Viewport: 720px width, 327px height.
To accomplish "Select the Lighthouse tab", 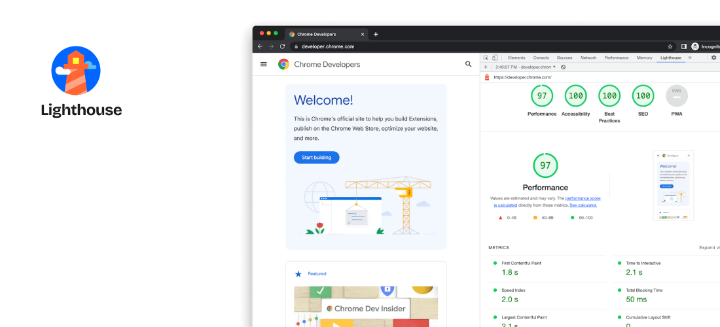I will [x=670, y=58].
